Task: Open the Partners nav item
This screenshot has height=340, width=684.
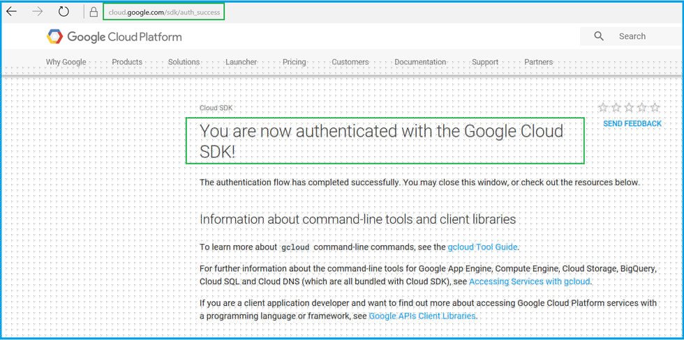Action: coord(539,62)
